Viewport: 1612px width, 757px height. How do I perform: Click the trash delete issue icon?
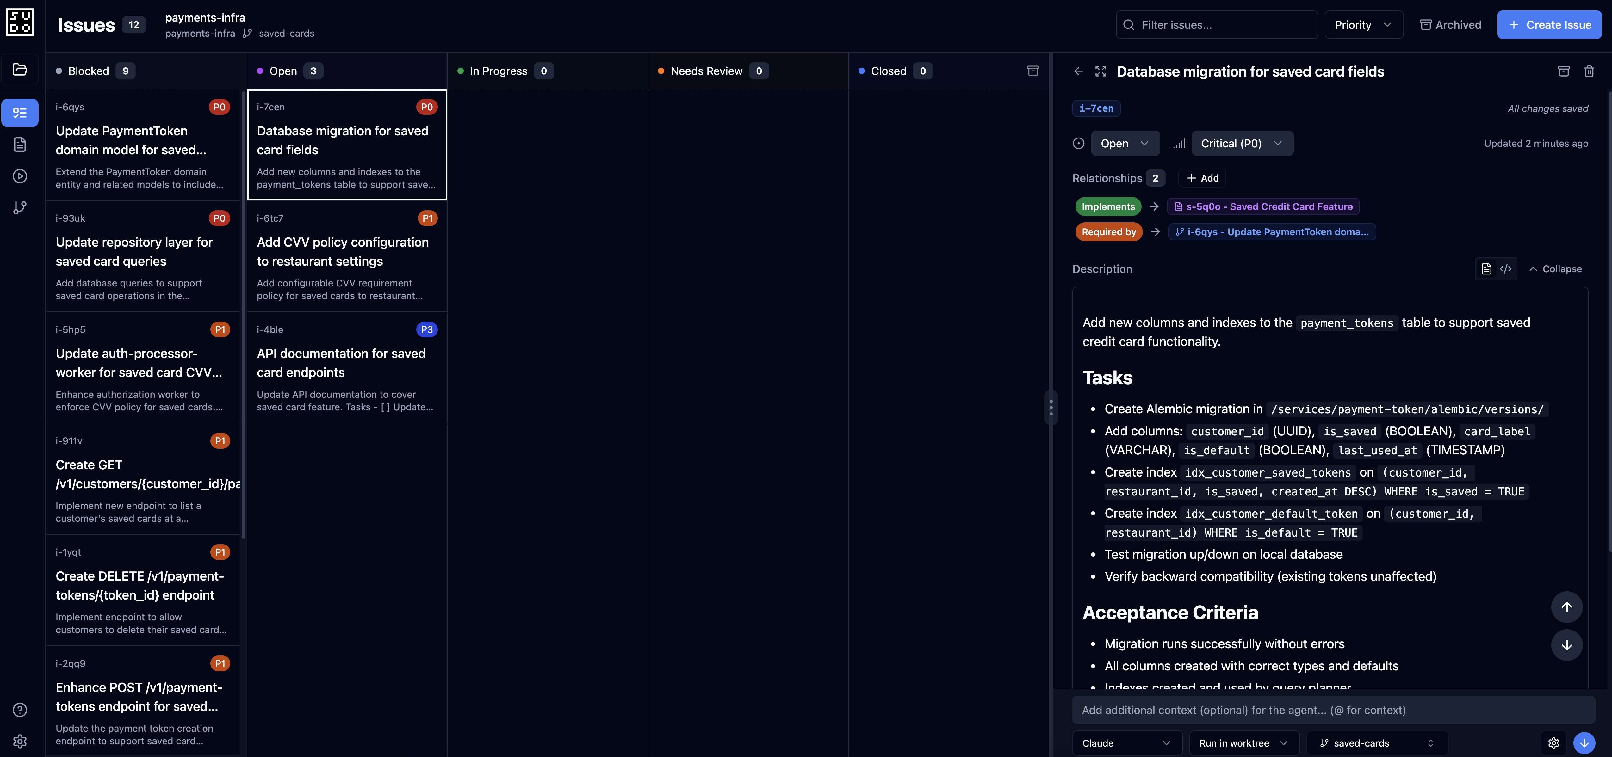pyautogui.click(x=1589, y=71)
